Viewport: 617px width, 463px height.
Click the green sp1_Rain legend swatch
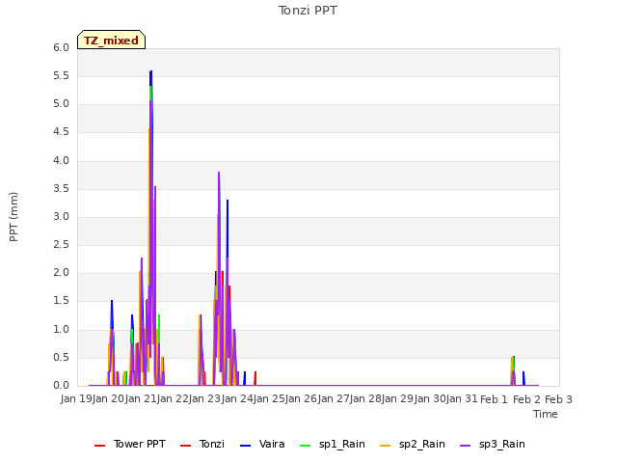(x=305, y=446)
